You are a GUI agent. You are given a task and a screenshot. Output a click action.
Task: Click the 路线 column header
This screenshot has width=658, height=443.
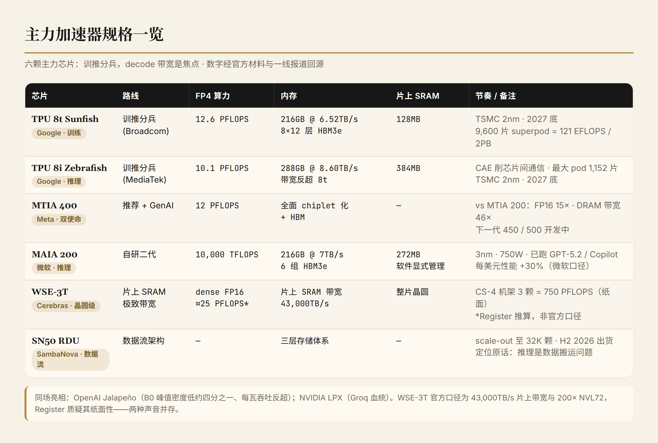(x=131, y=96)
